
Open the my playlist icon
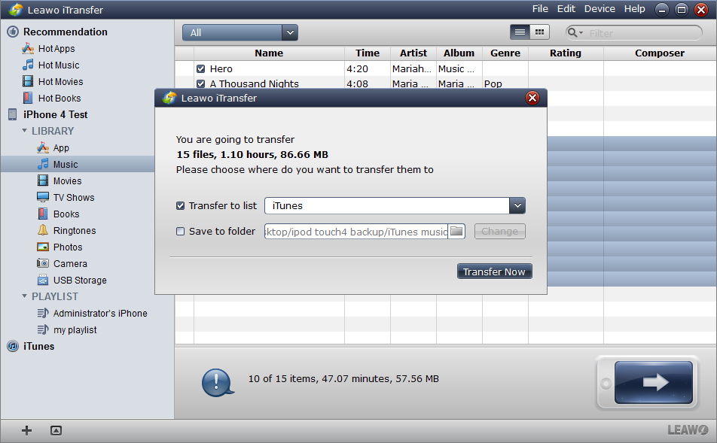coord(43,329)
